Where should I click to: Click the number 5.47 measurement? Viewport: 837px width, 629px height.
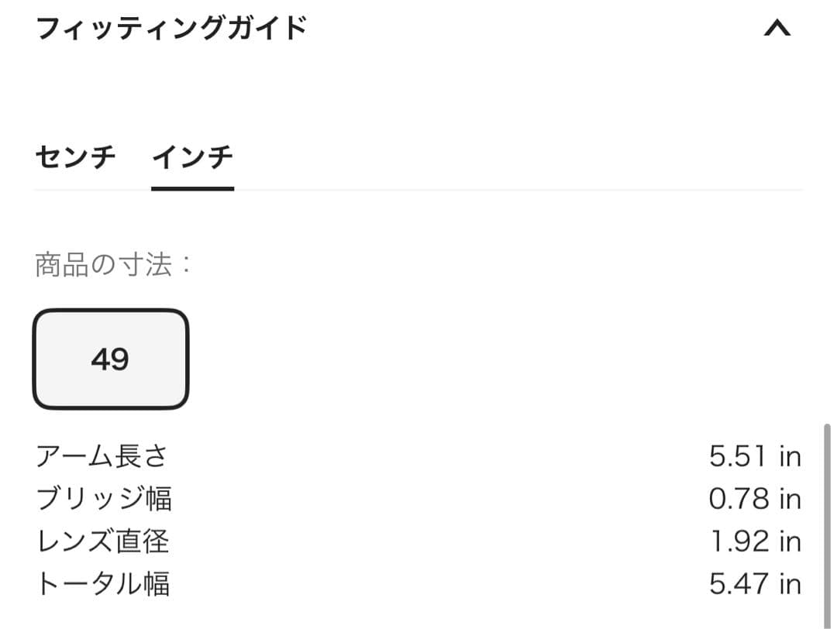pyautogui.click(x=739, y=584)
